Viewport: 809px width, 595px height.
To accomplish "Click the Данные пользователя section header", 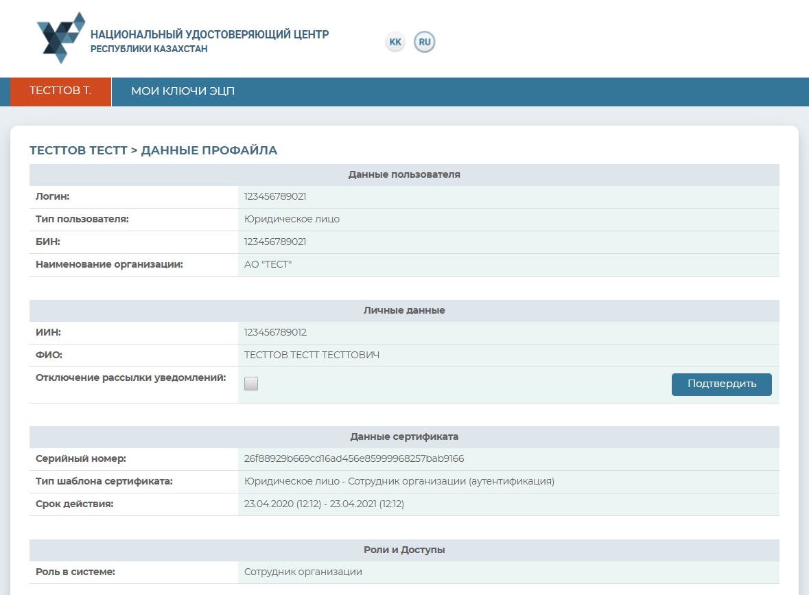I will pos(404,175).
